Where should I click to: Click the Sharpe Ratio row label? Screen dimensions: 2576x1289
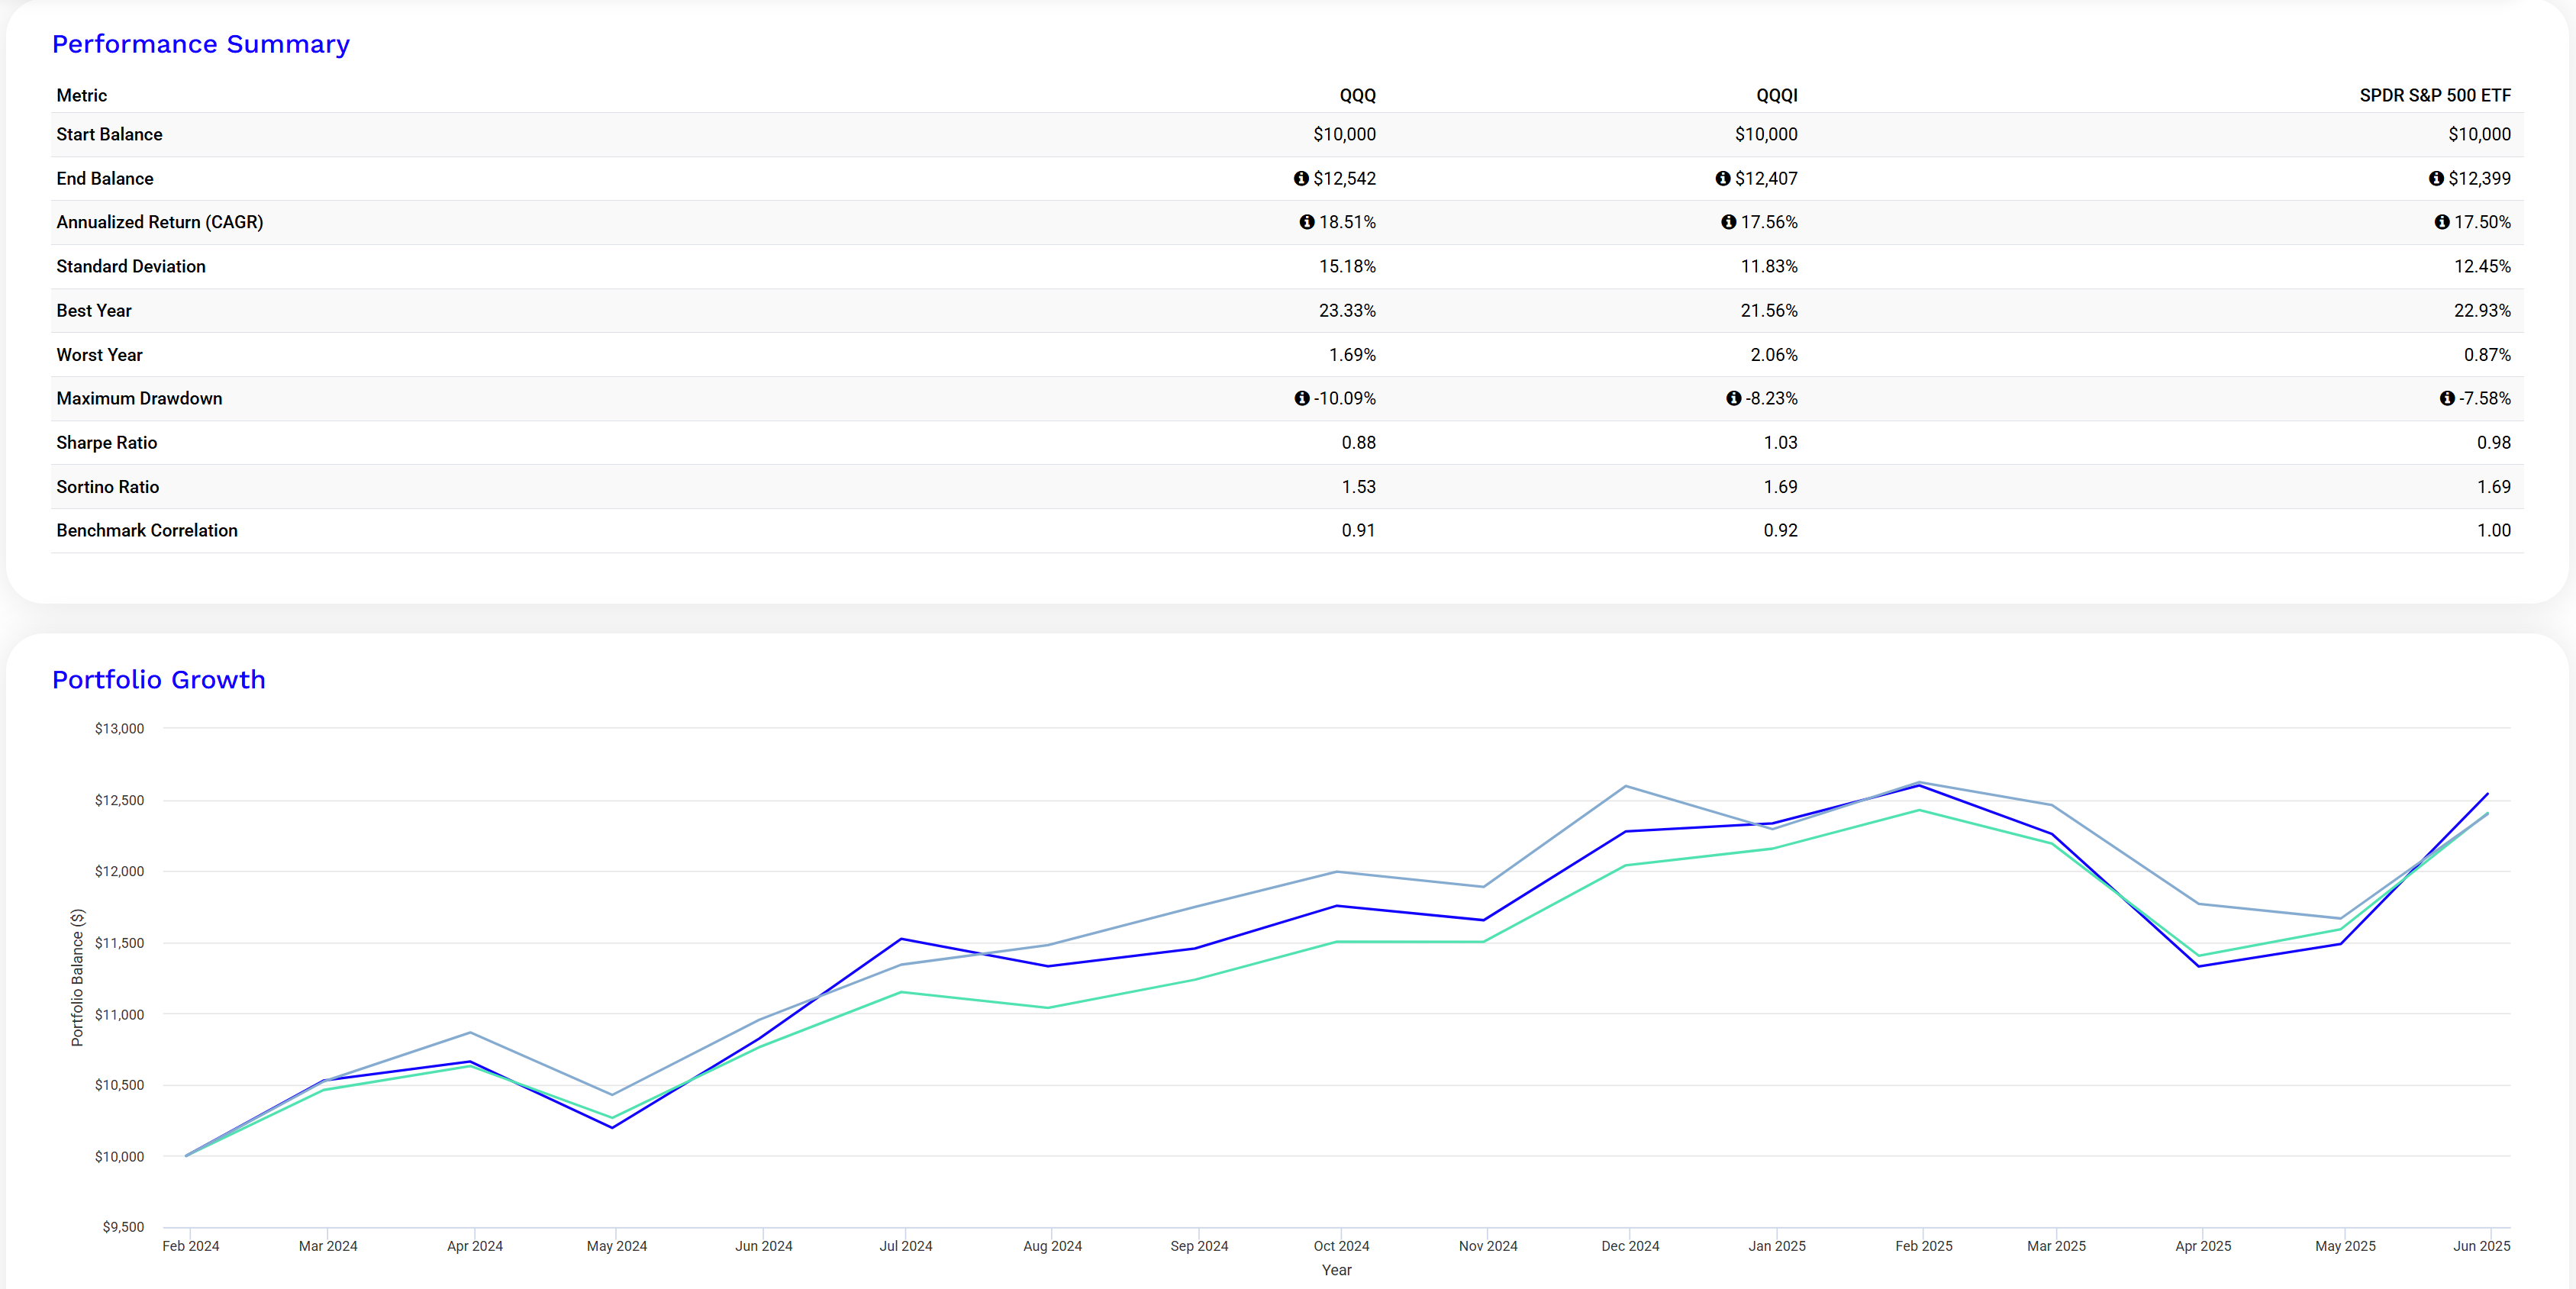(107, 442)
